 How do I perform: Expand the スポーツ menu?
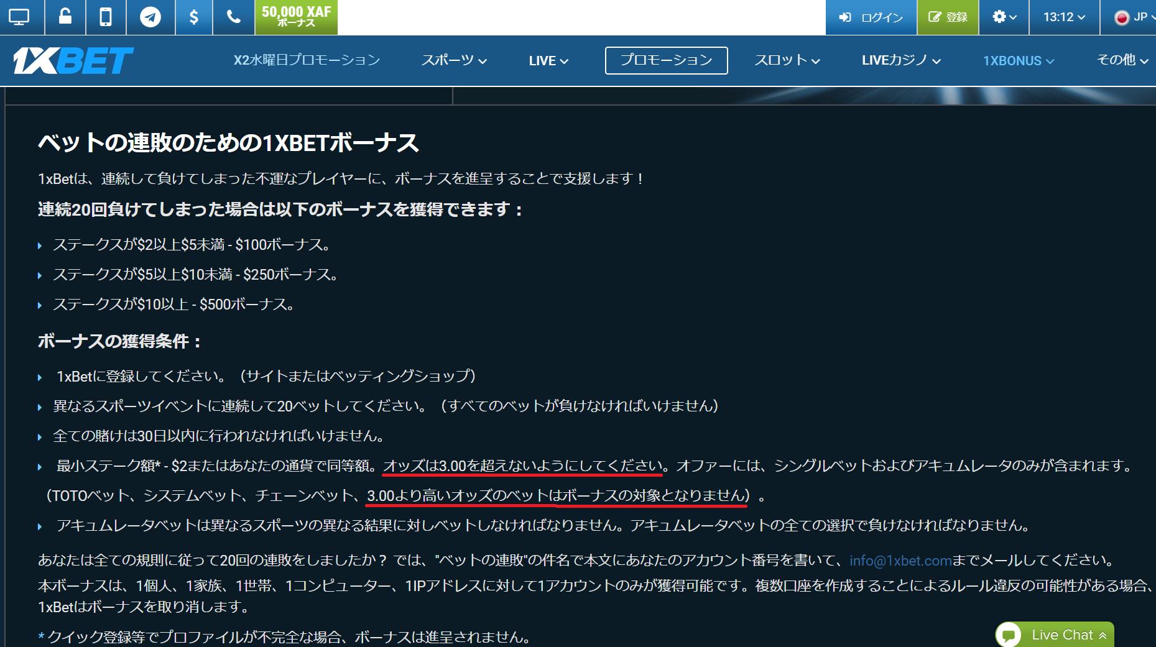pyautogui.click(x=454, y=60)
